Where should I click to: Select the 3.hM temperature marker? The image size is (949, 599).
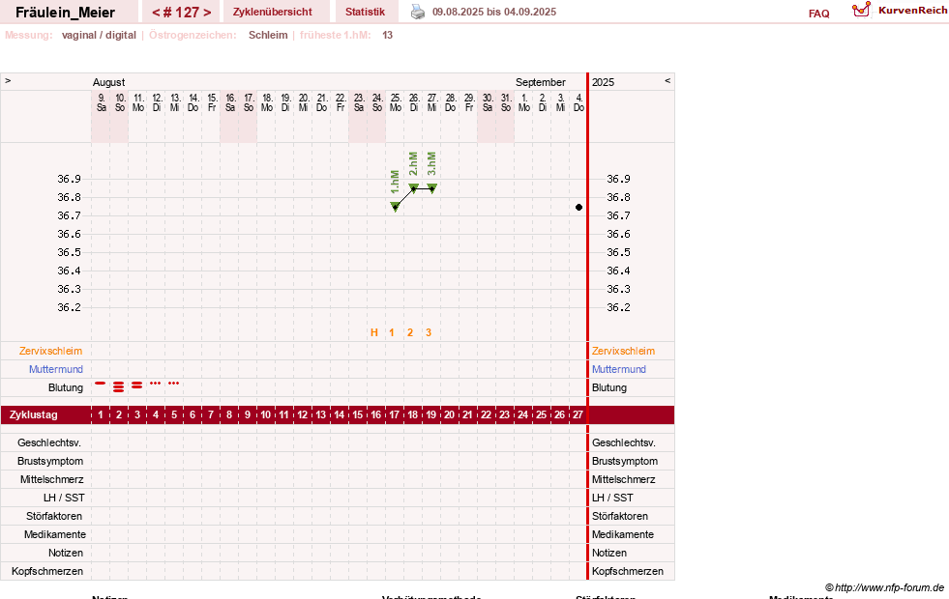click(431, 188)
